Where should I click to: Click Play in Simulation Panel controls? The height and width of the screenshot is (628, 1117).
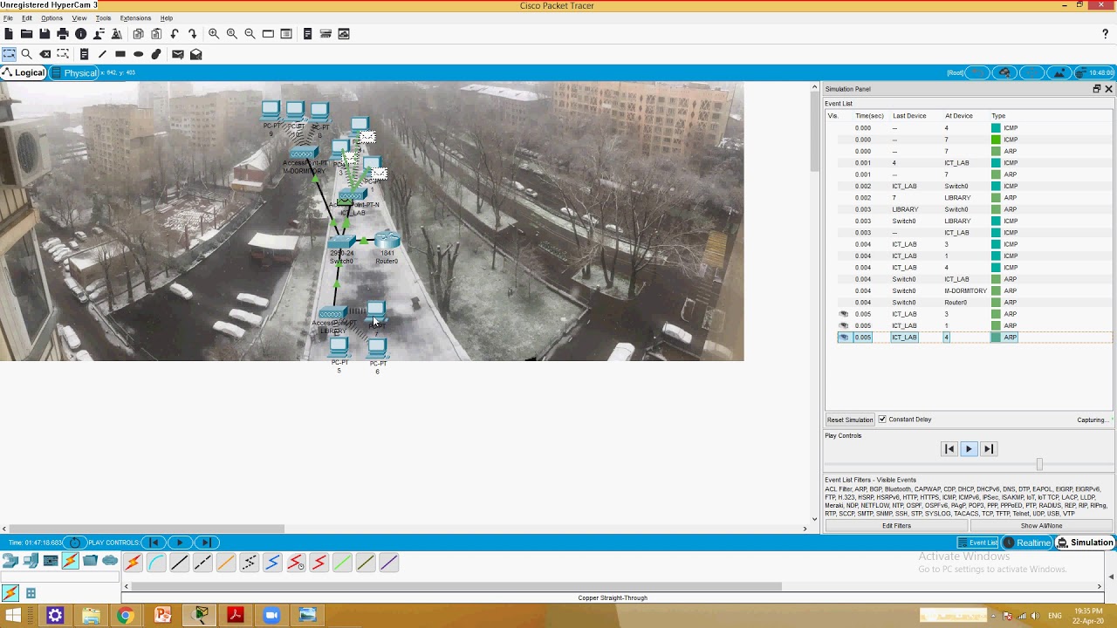tap(969, 449)
